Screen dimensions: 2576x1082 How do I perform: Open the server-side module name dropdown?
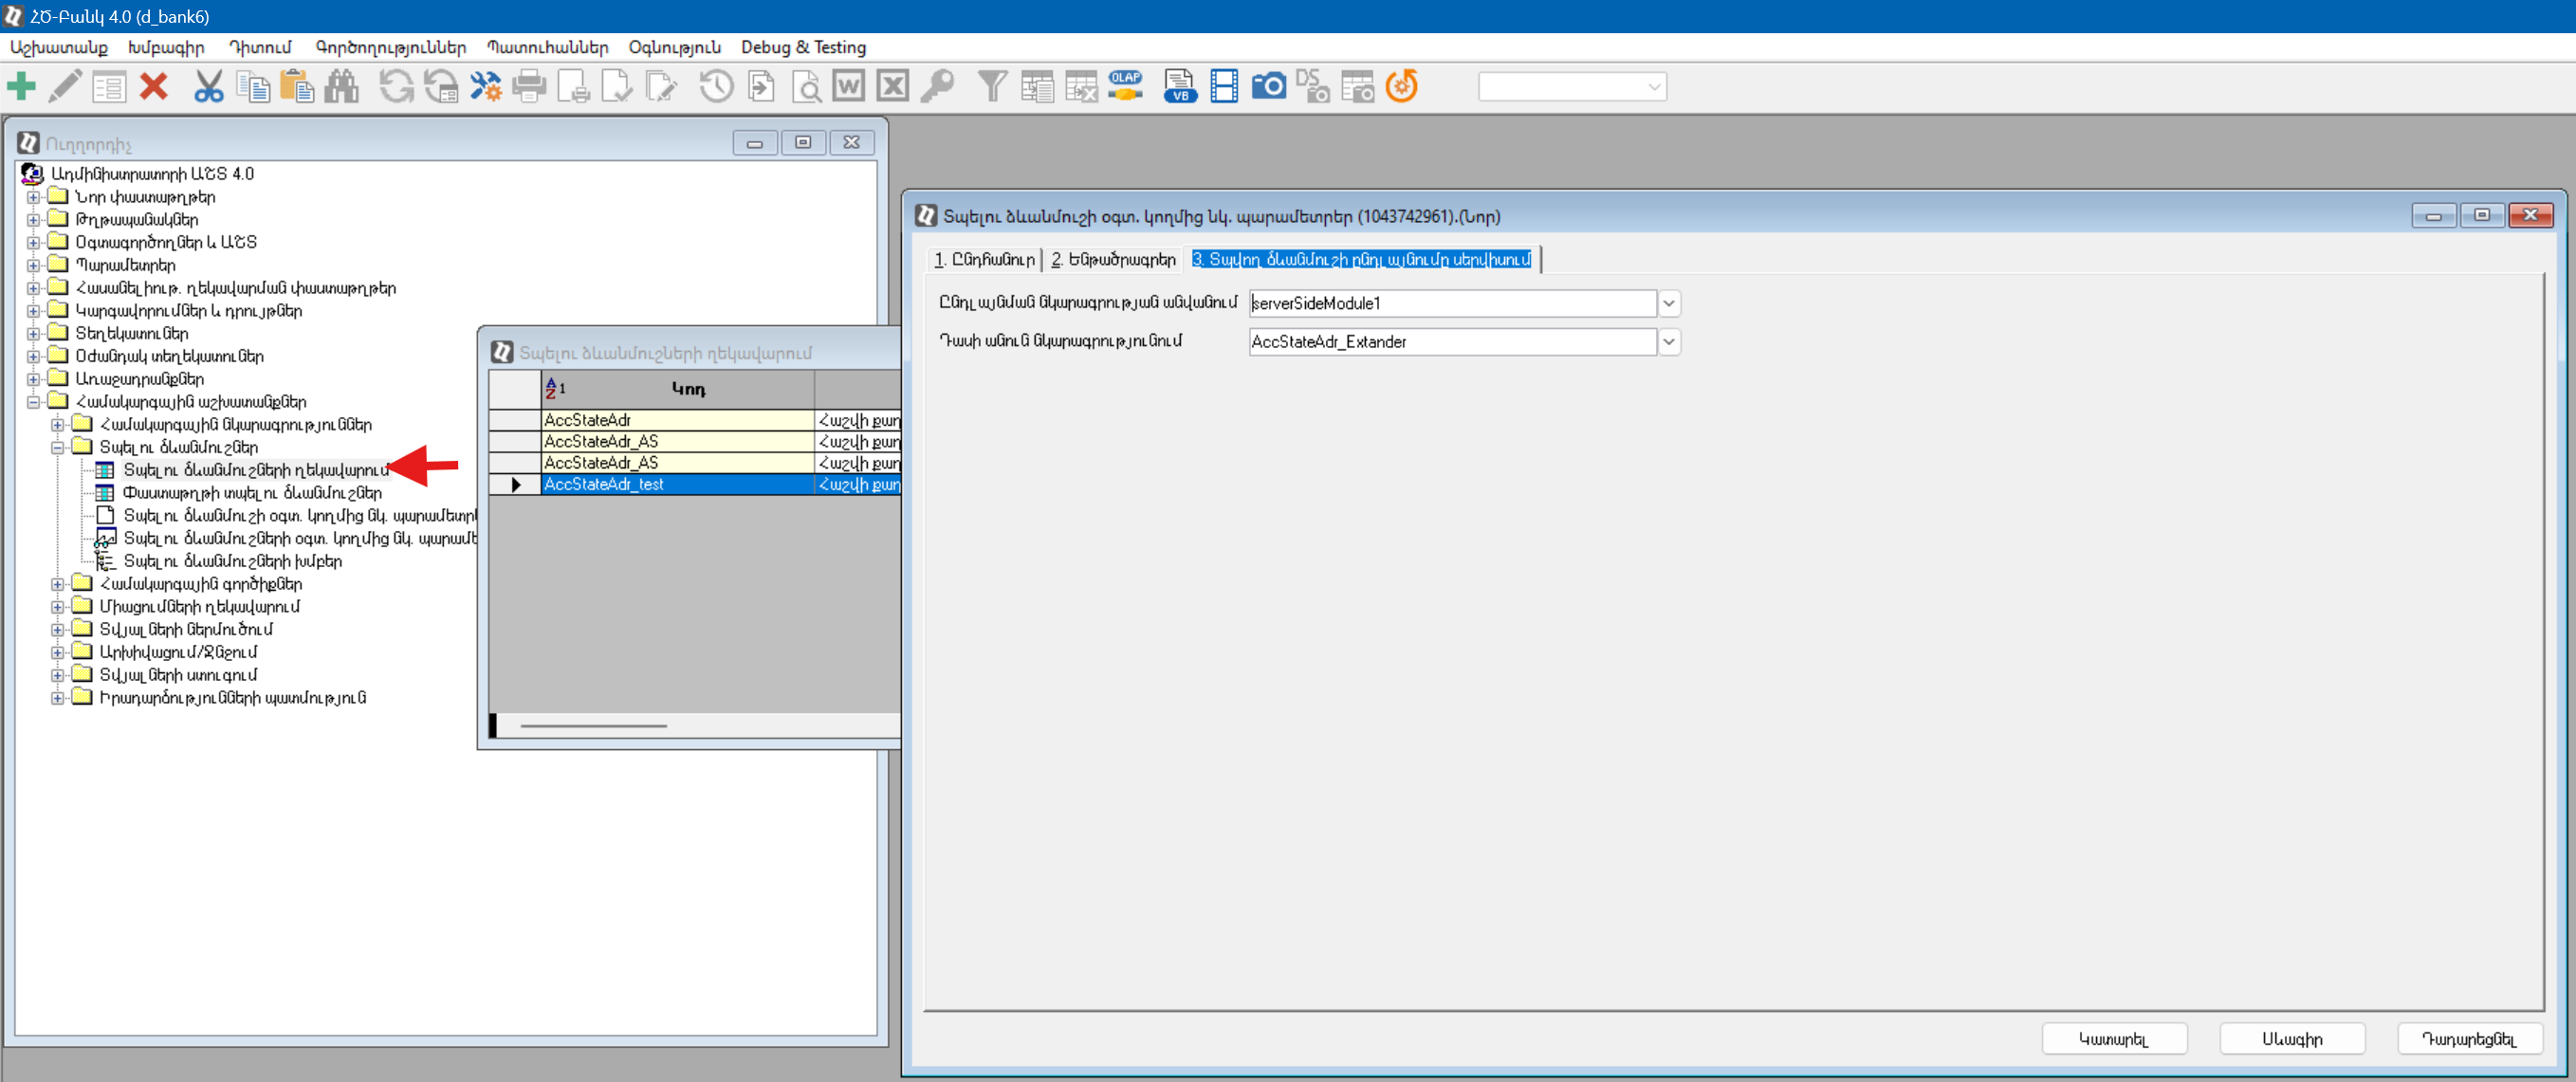tap(1668, 304)
